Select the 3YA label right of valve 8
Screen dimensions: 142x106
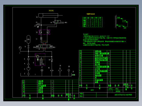point(54,47)
